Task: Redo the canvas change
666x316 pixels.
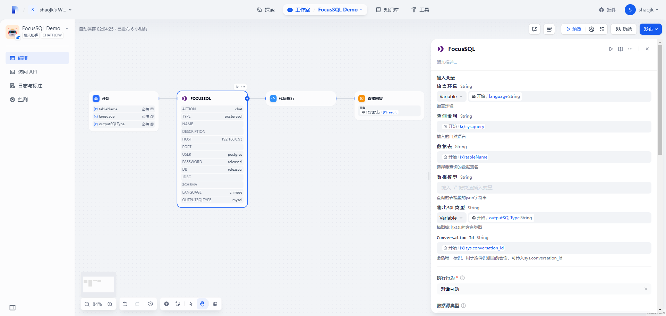Action: pos(137,304)
